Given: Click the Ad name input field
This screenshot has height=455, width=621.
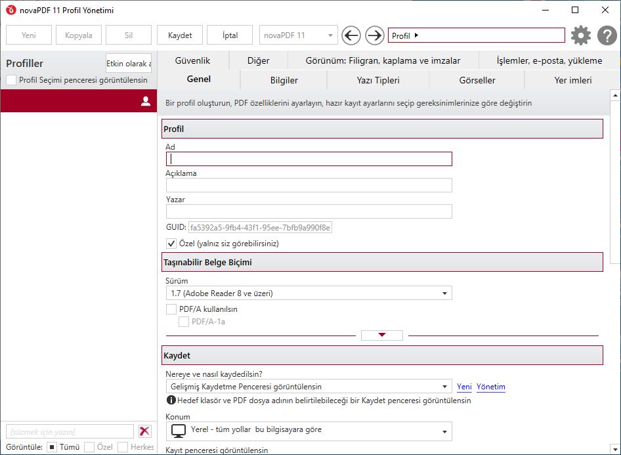Looking at the screenshot, I should pos(309,159).
